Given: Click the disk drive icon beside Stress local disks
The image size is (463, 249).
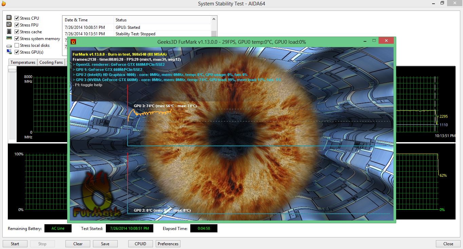Looking at the screenshot, I should click(9, 45).
